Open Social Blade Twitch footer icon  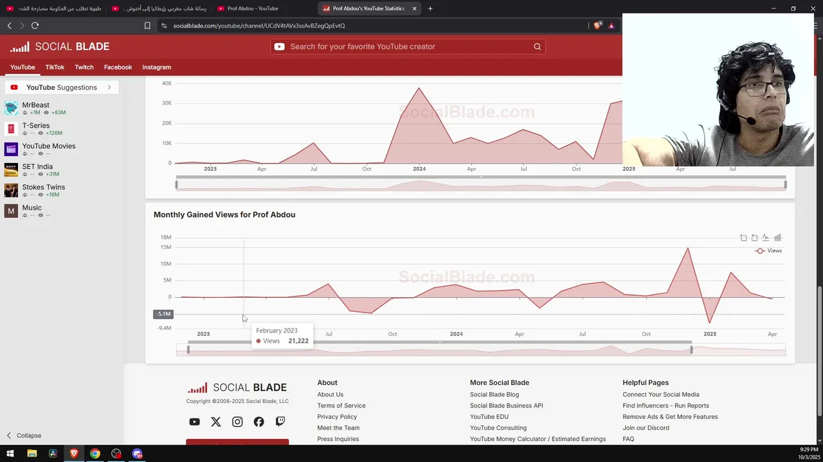(x=280, y=422)
